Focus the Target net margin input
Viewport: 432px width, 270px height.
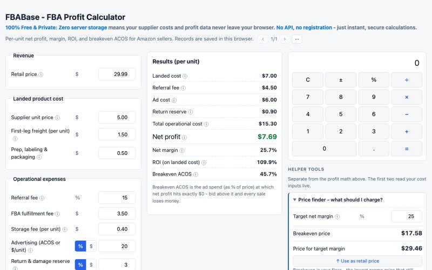[x=407, y=217]
